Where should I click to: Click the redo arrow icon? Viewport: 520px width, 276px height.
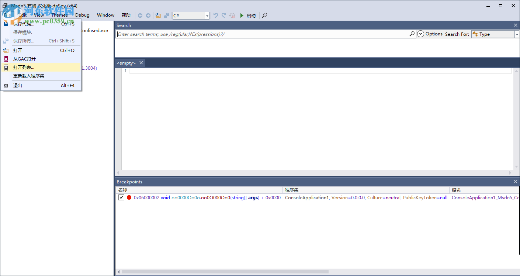tap(224, 15)
